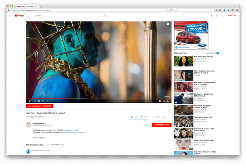This screenshot has width=246, height=164.
Task: Go to the YouTube home logo
Action: pyautogui.click(x=20, y=15)
